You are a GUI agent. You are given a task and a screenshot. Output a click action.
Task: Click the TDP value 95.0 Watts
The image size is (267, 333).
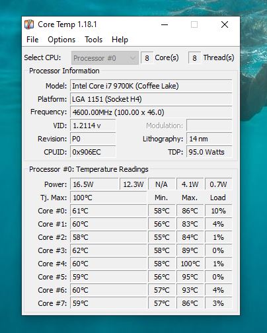pos(210,152)
